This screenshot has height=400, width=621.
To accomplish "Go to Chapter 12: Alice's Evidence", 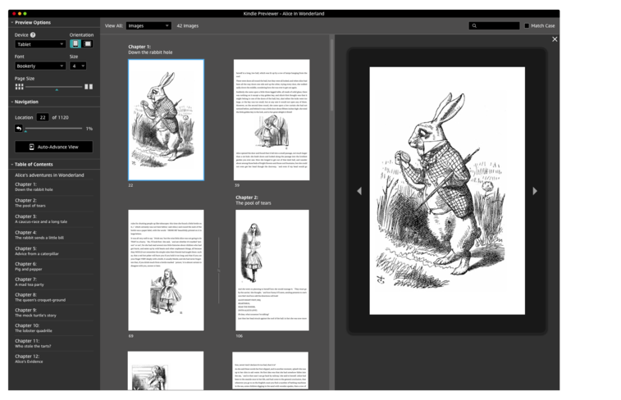I will [x=29, y=359].
